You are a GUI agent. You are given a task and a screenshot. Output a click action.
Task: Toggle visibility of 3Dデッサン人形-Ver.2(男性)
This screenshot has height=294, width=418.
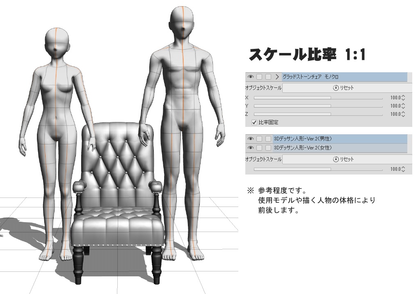(x=250, y=138)
